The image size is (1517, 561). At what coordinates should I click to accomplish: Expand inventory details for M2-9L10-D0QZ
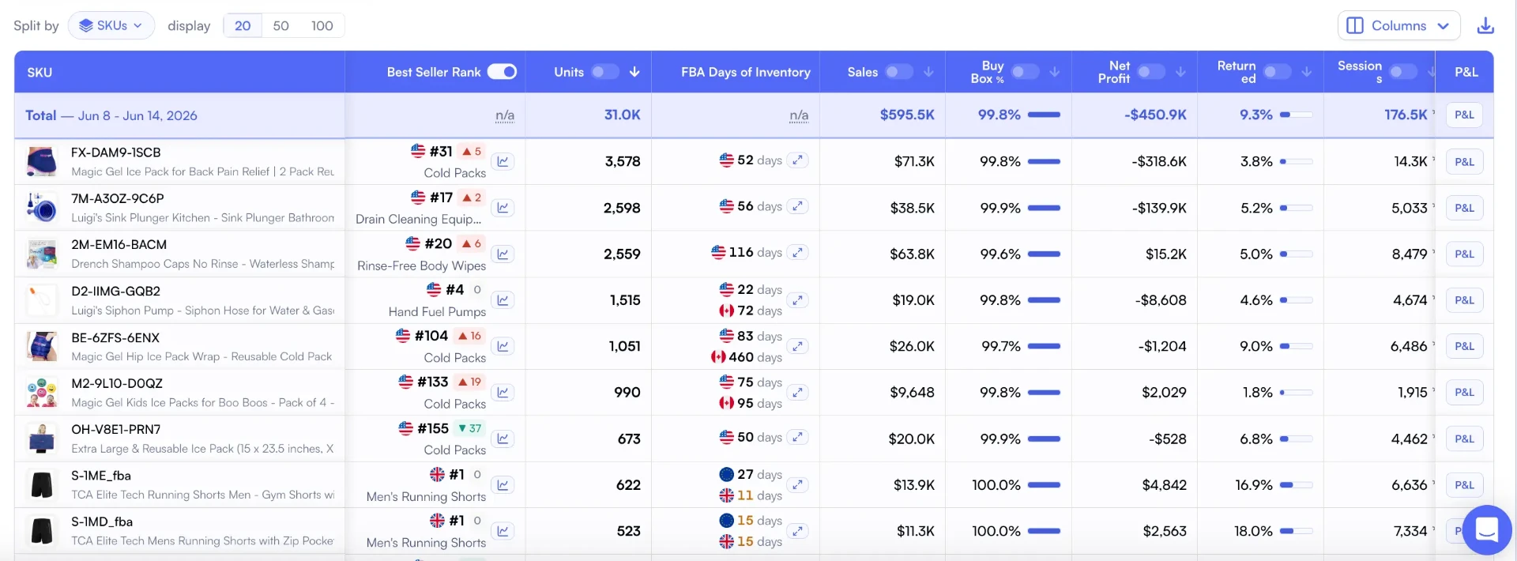[798, 392]
